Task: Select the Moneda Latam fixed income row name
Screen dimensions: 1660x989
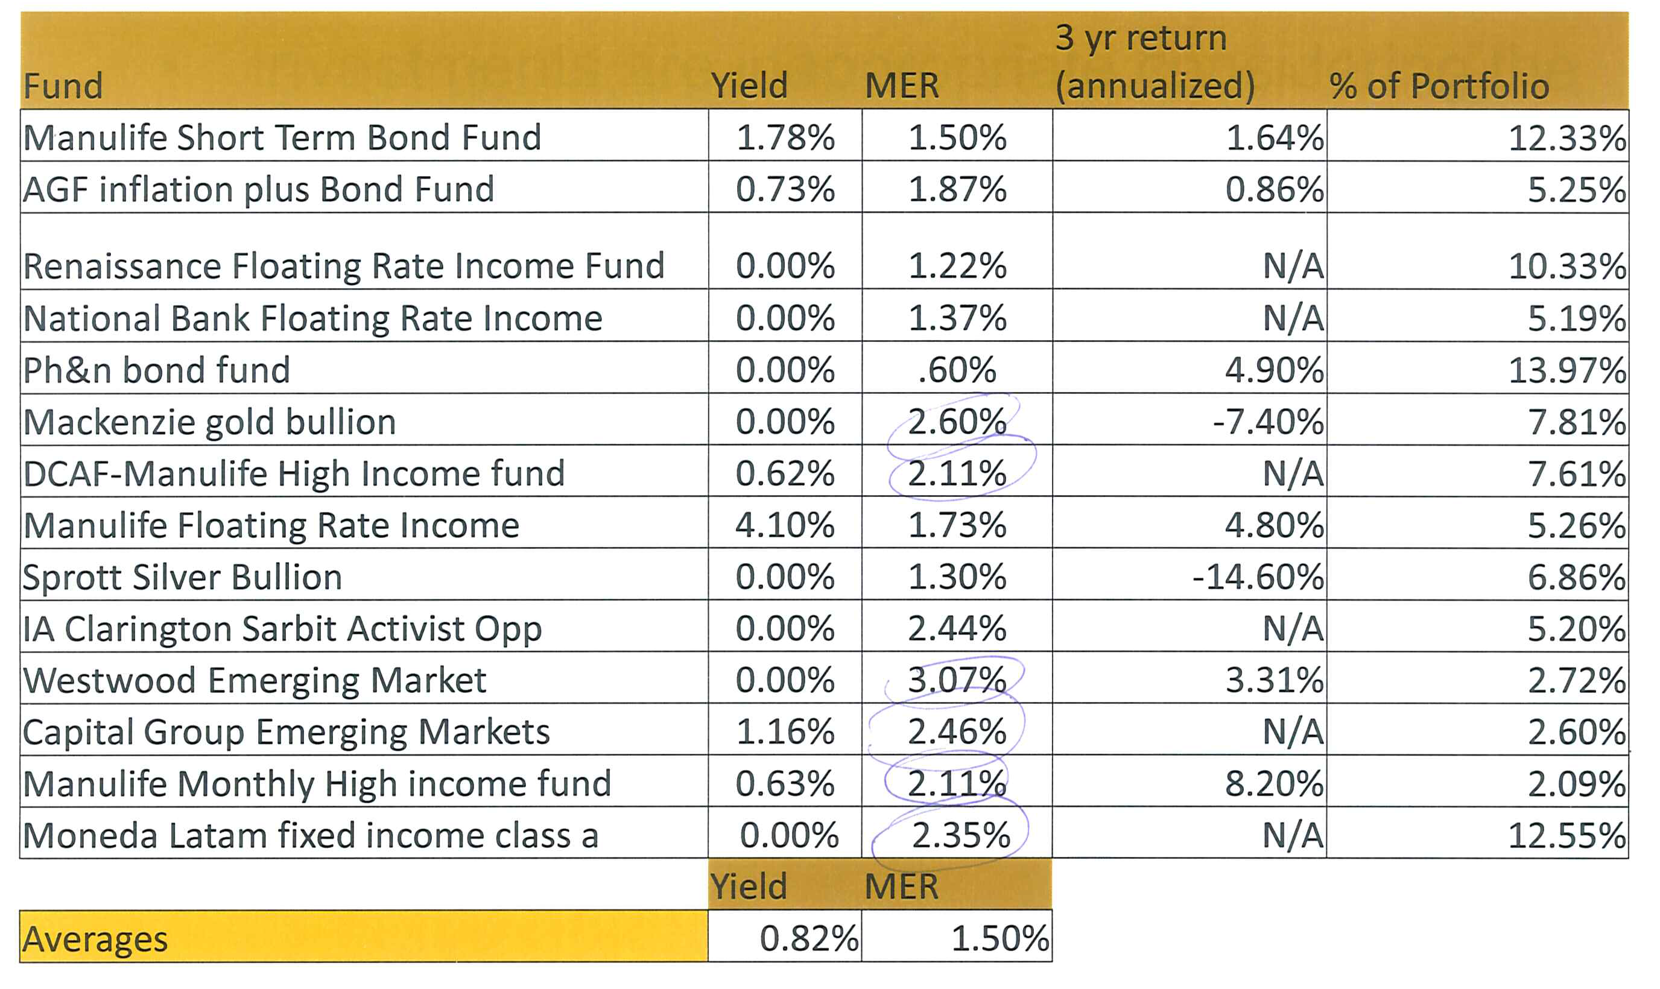Action: (x=311, y=835)
